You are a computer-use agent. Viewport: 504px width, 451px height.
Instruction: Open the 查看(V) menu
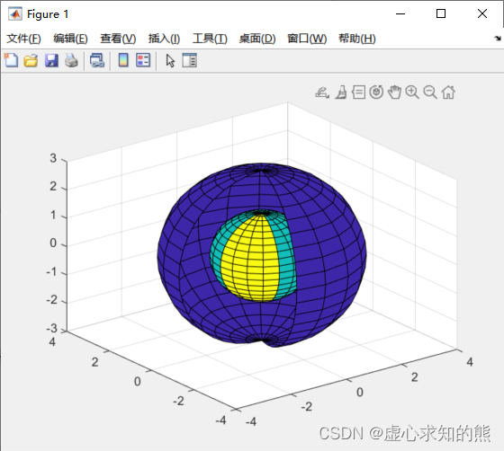(118, 39)
